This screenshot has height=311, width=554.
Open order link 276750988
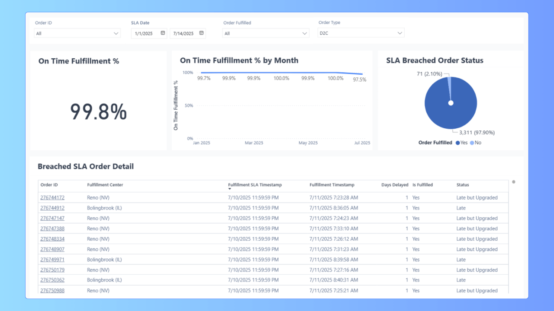[52, 291]
